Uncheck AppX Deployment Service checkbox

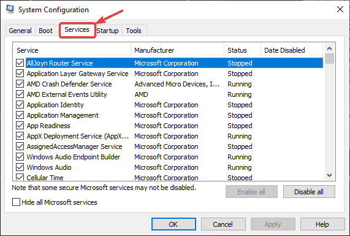coord(20,136)
